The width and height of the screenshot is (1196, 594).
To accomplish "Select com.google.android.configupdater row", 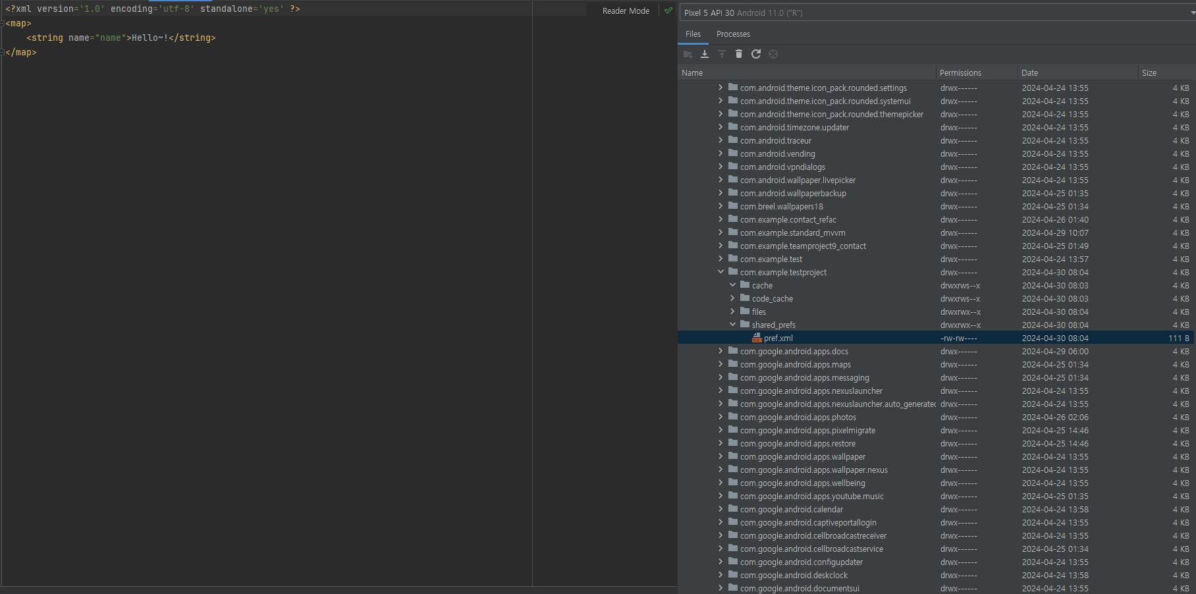I will [937, 562].
